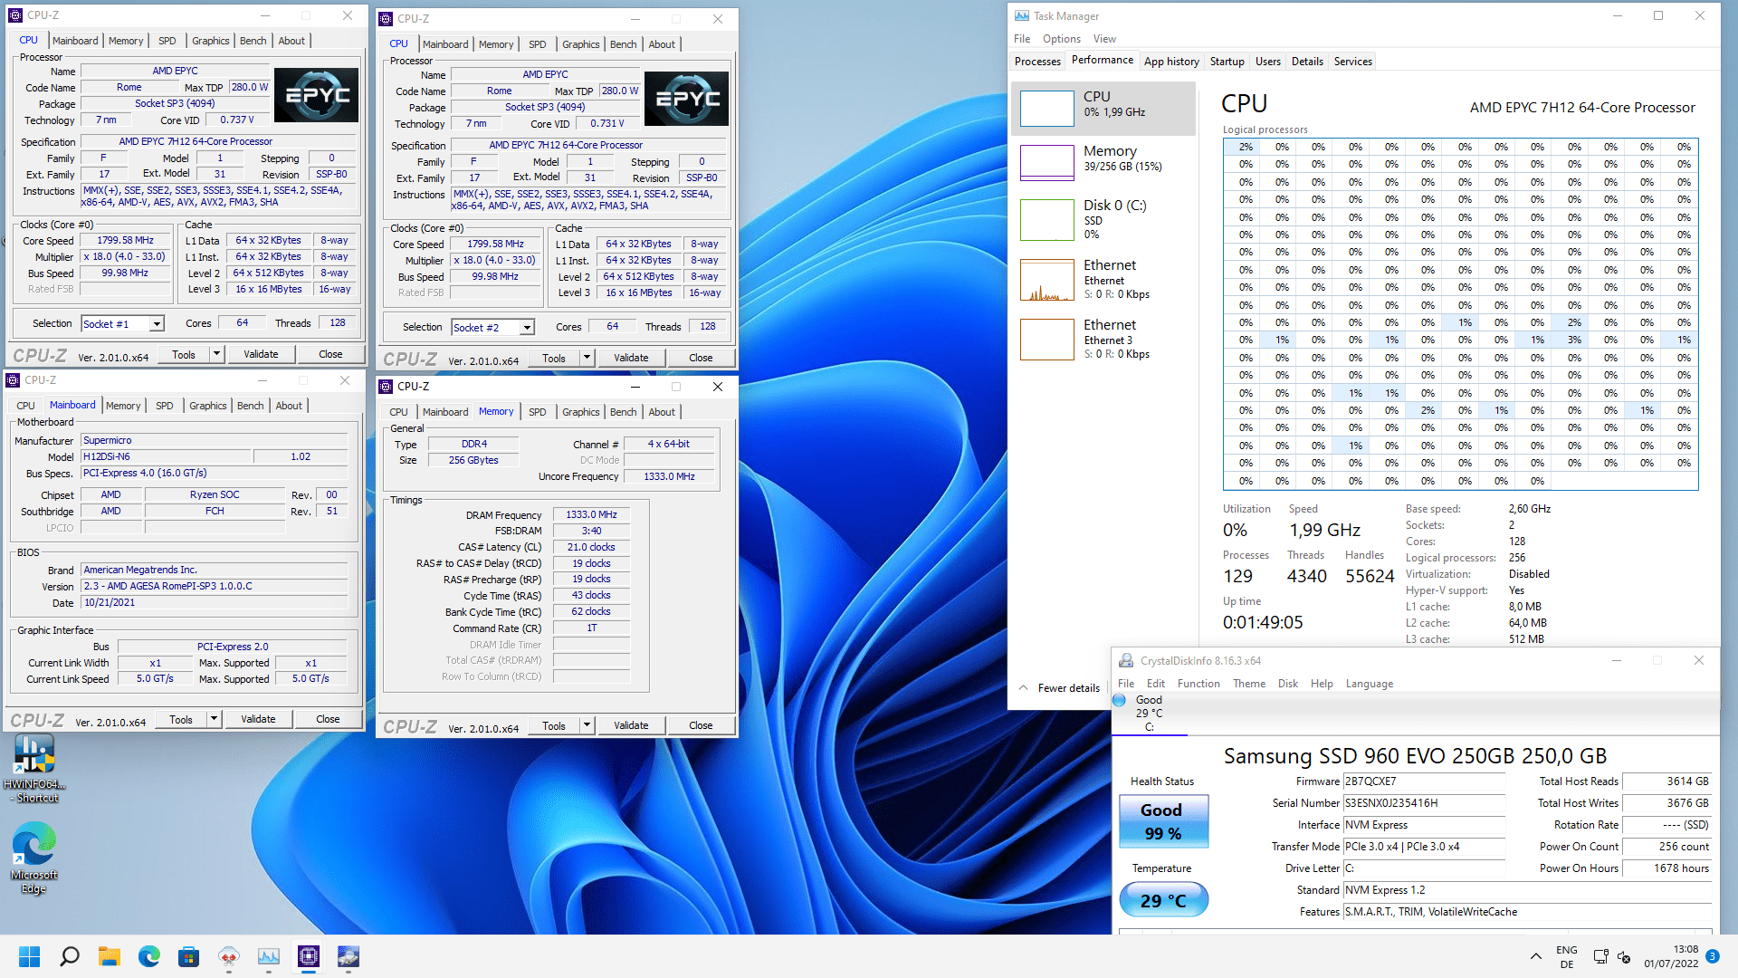Launch Edge from the taskbar

point(149,956)
